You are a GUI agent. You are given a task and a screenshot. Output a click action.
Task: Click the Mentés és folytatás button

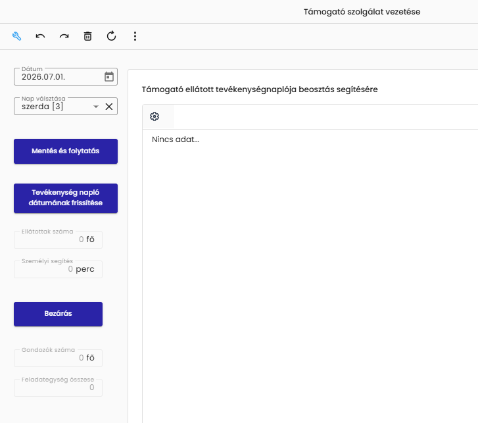pyautogui.click(x=66, y=151)
